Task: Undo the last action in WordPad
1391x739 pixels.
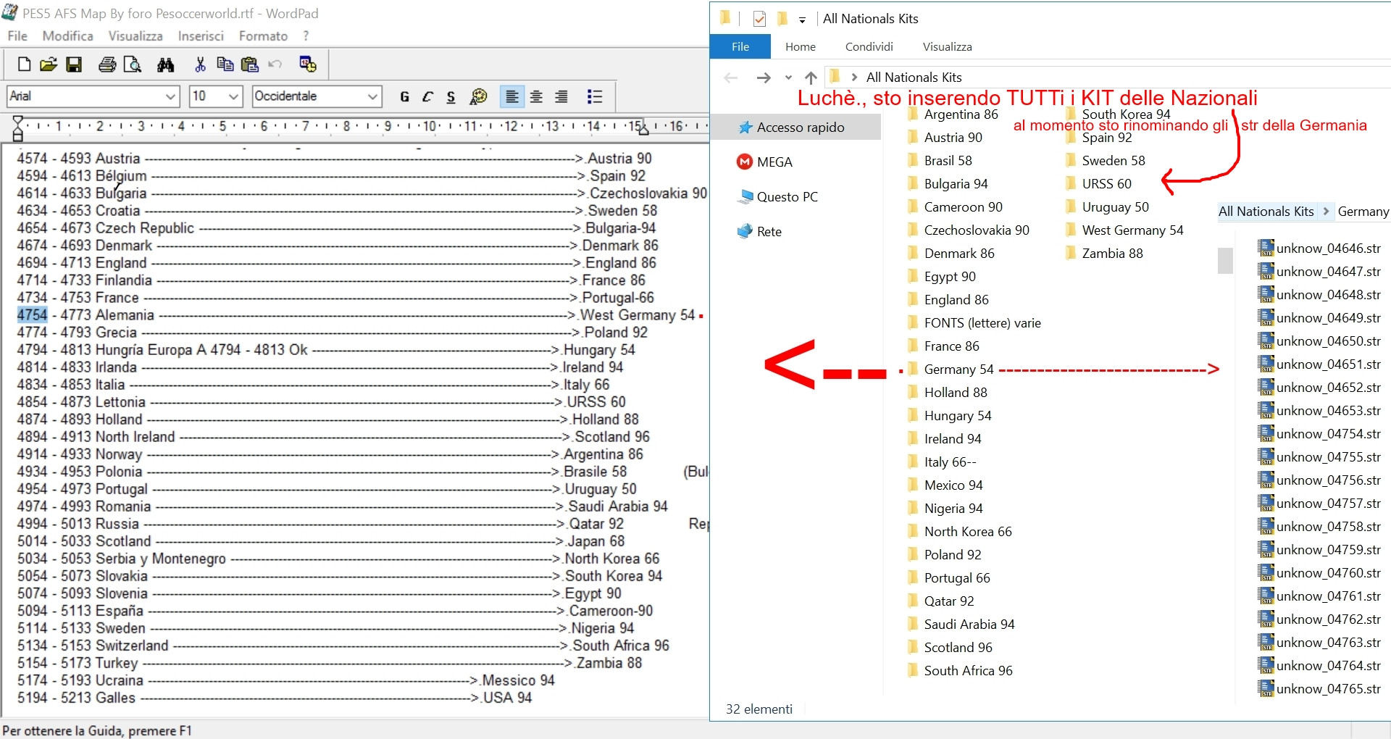Action: 275,64
